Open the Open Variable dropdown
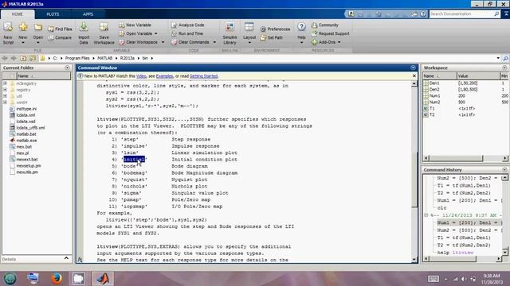Viewport: 510px width, 286px height. coord(156,33)
